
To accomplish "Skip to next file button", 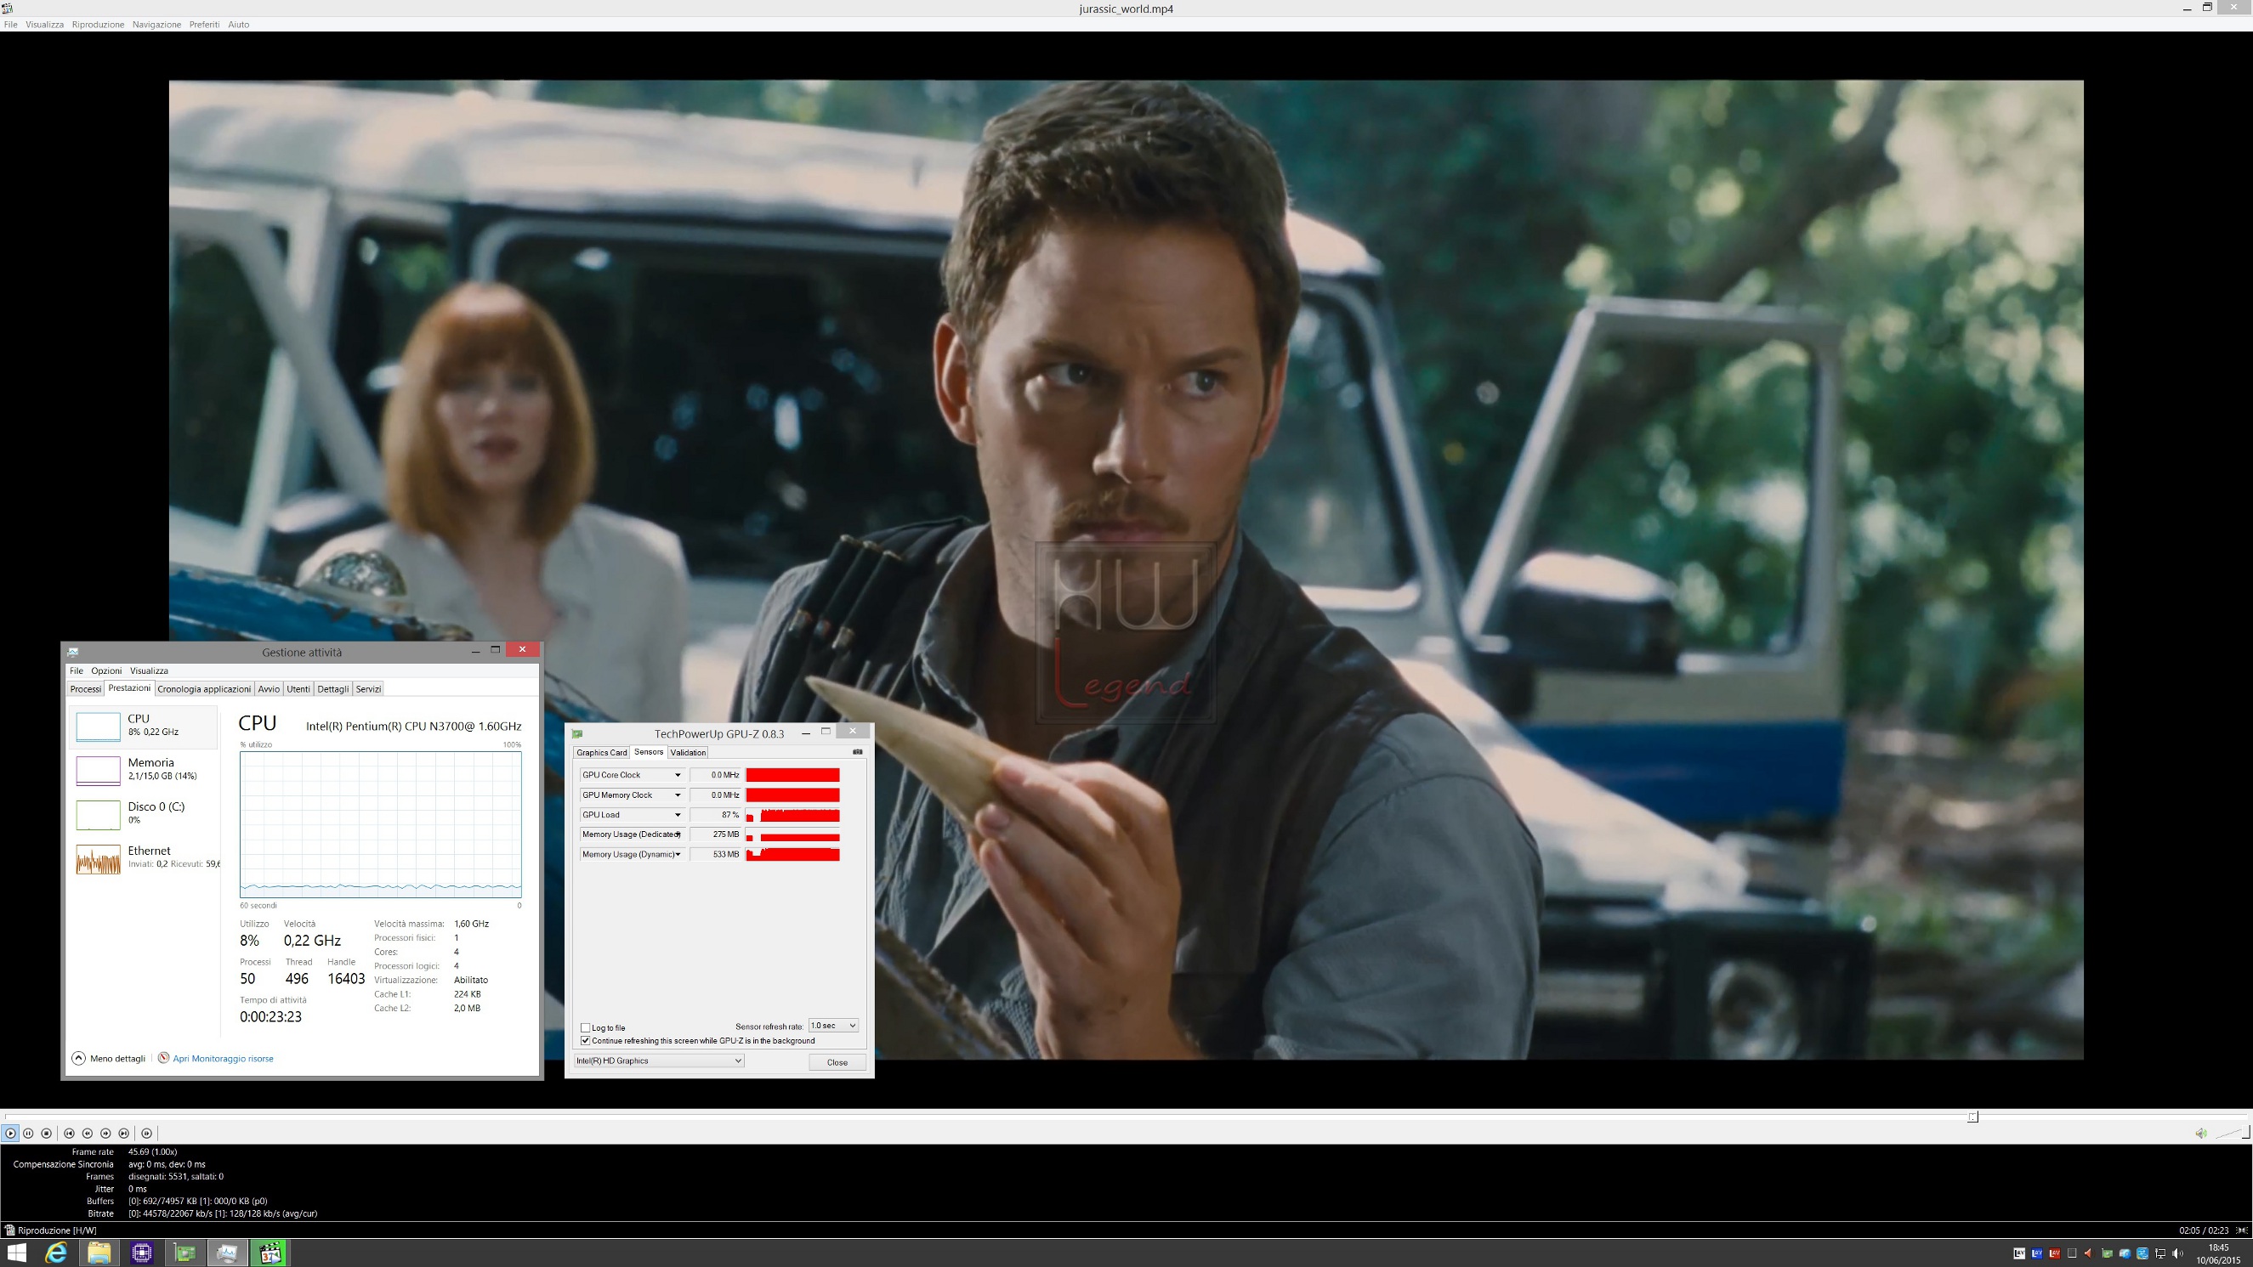I will [124, 1134].
